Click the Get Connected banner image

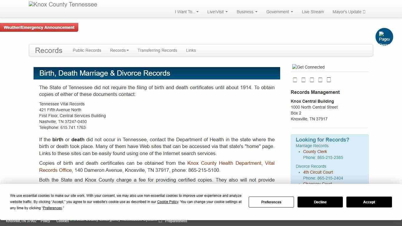click(x=308, y=67)
